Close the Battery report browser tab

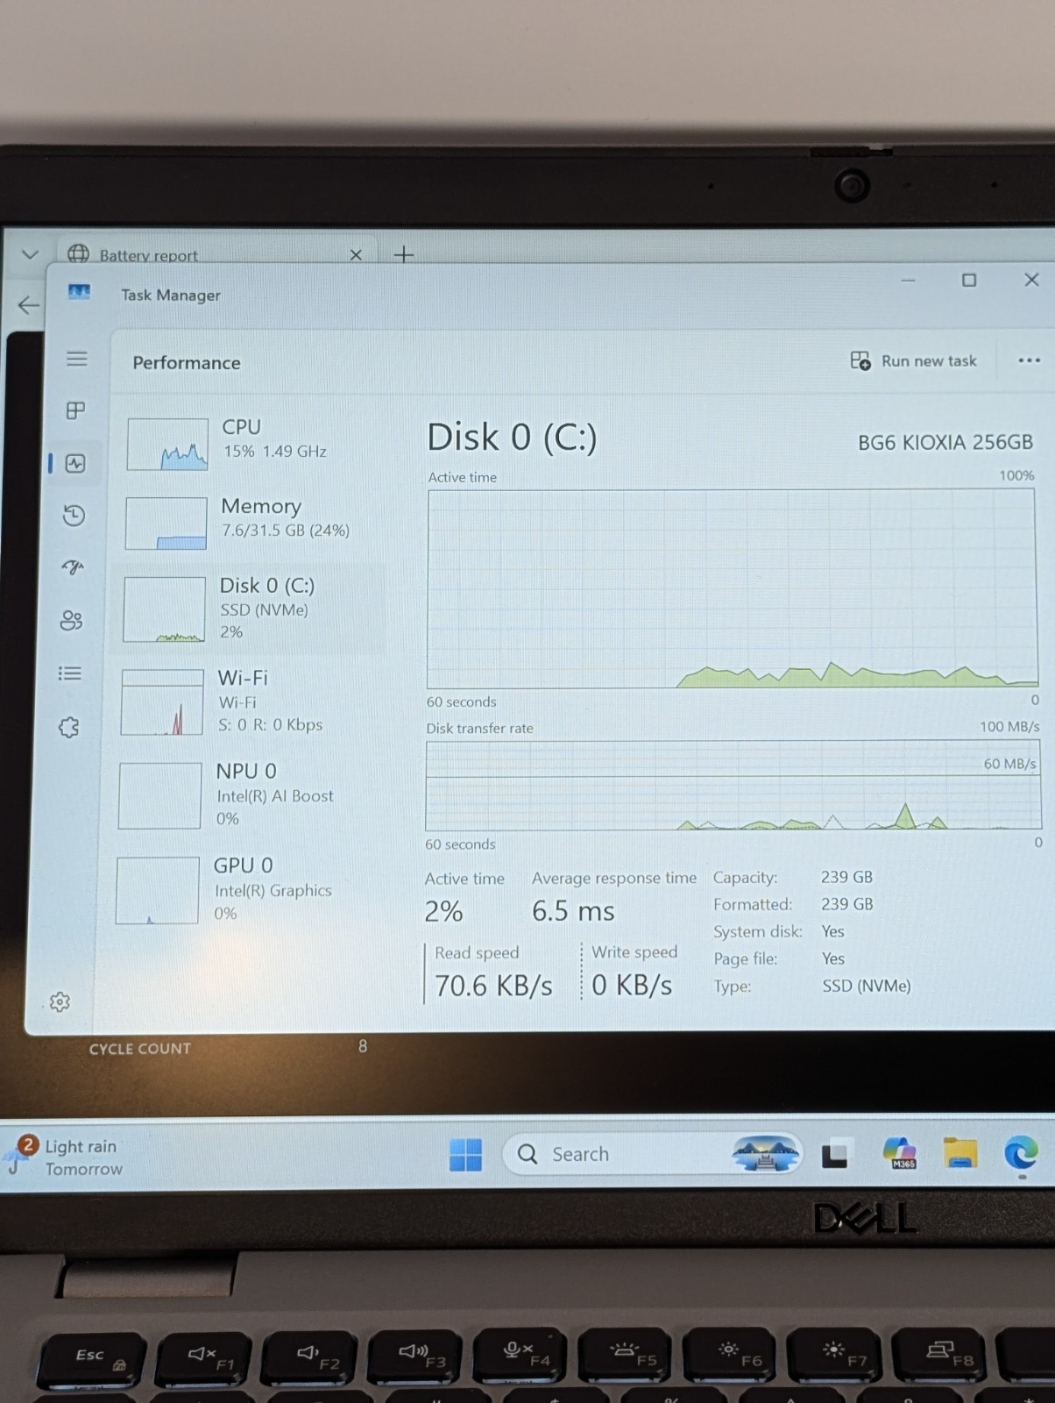tap(356, 255)
